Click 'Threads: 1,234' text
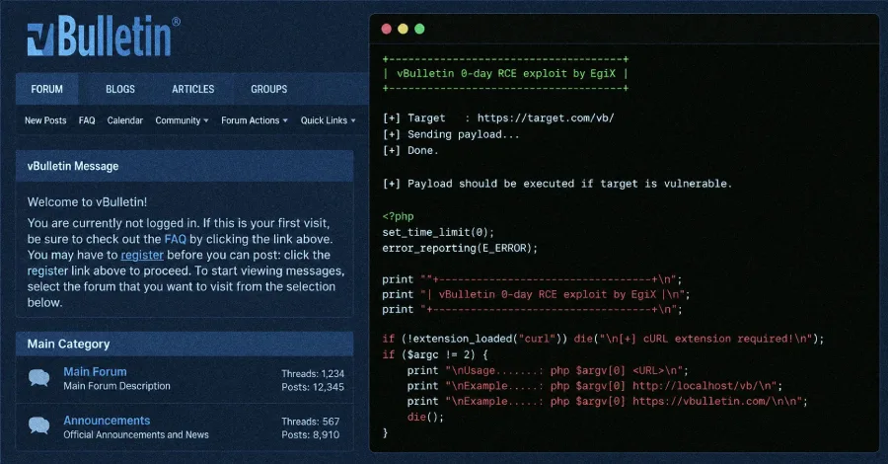This screenshot has height=464, width=888. pos(313,374)
